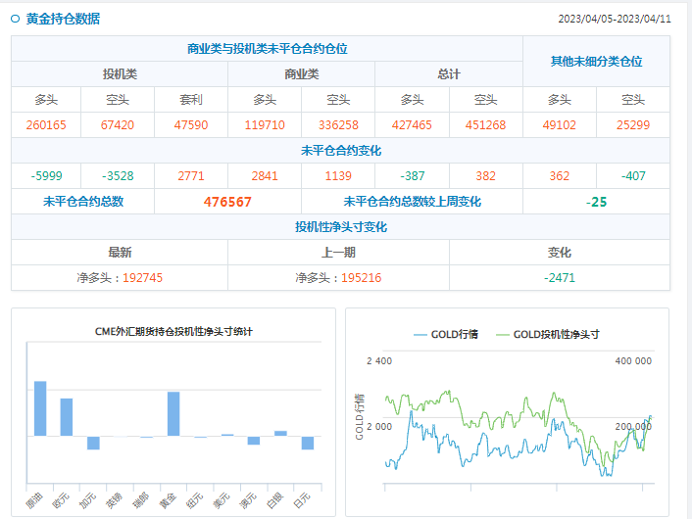Click the total open interest value 476567

pos(227,202)
